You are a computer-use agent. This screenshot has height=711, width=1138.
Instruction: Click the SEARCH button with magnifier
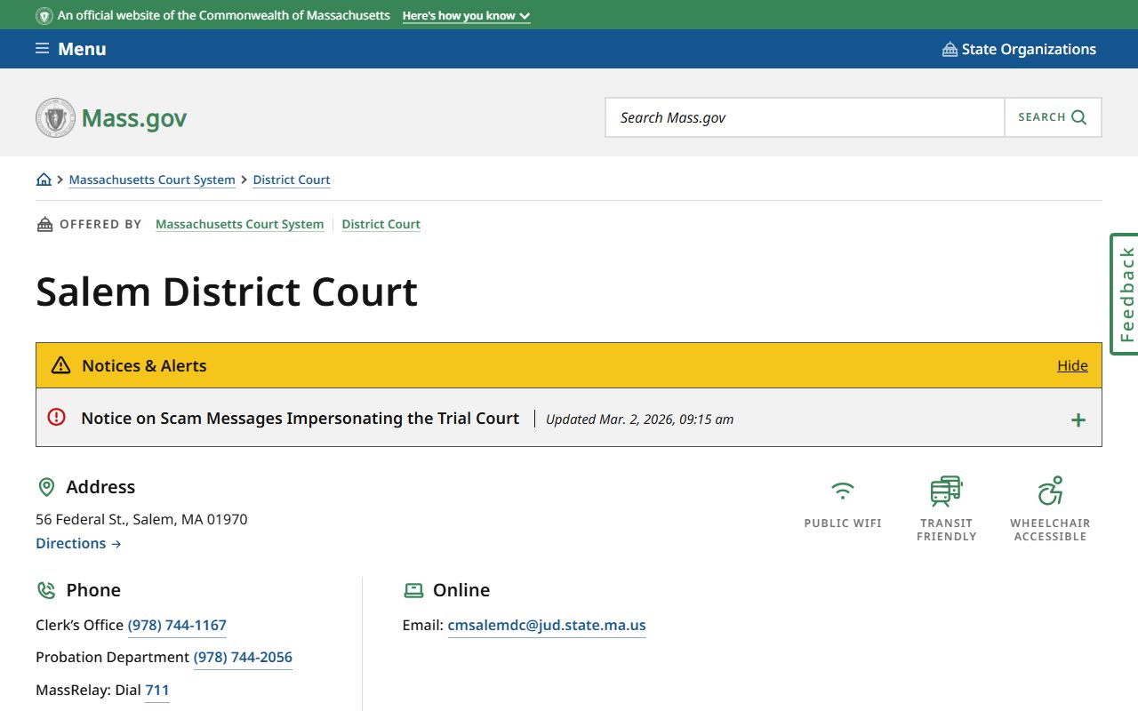[x=1053, y=117]
